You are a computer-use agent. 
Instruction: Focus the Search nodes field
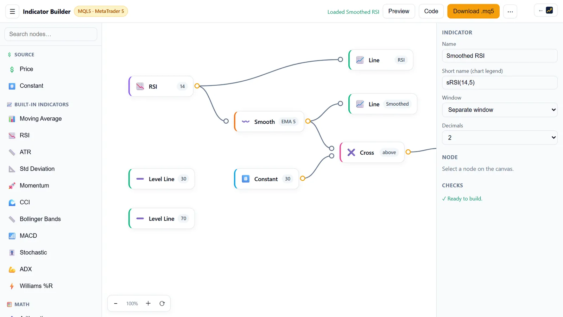pyautogui.click(x=51, y=34)
